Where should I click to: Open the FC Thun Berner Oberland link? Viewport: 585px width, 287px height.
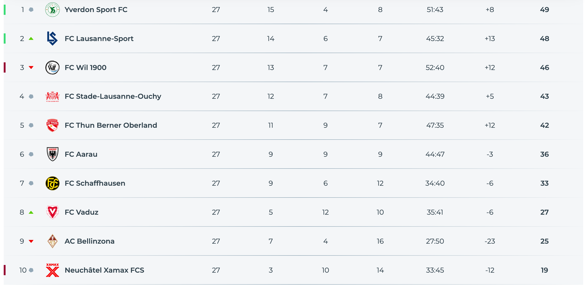click(x=111, y=125)
